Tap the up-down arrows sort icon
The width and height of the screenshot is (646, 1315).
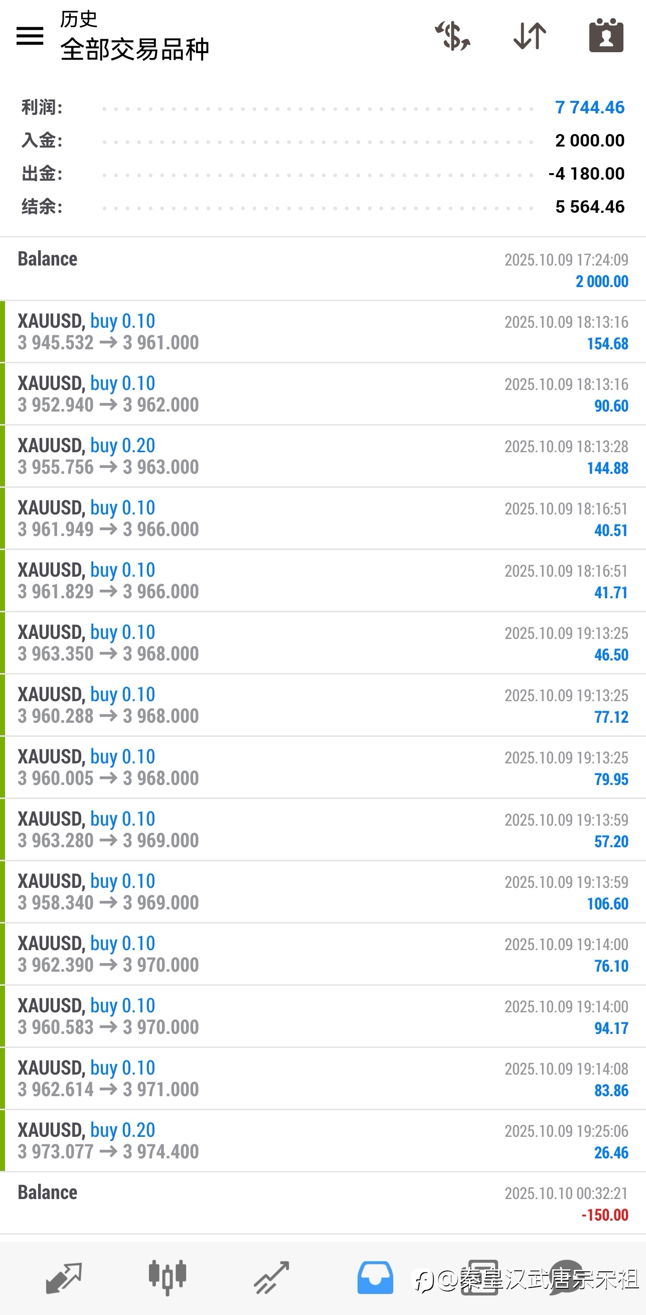(x=530, y=36)
